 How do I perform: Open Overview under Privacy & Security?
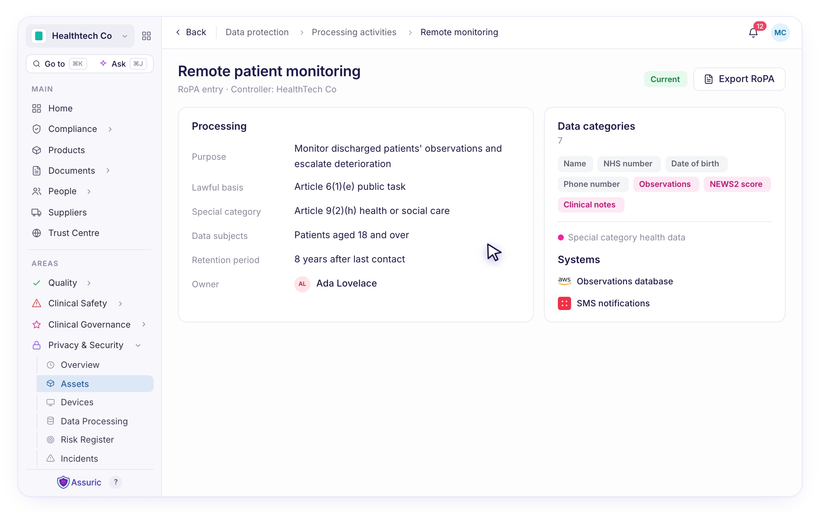[x=95, y=365]
